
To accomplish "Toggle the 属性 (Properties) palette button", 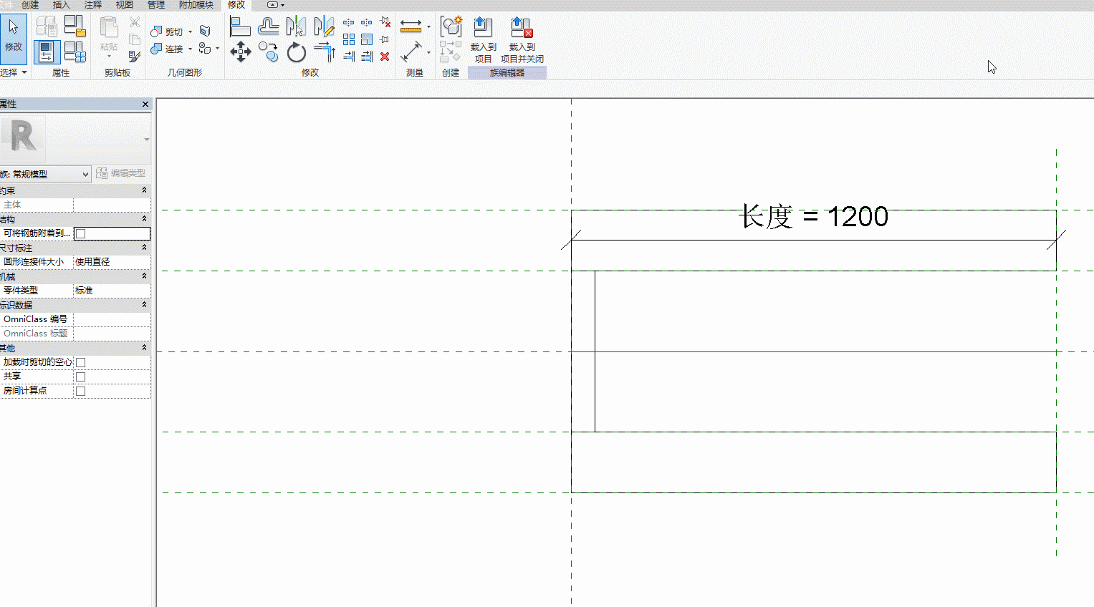I will (47, 52).
